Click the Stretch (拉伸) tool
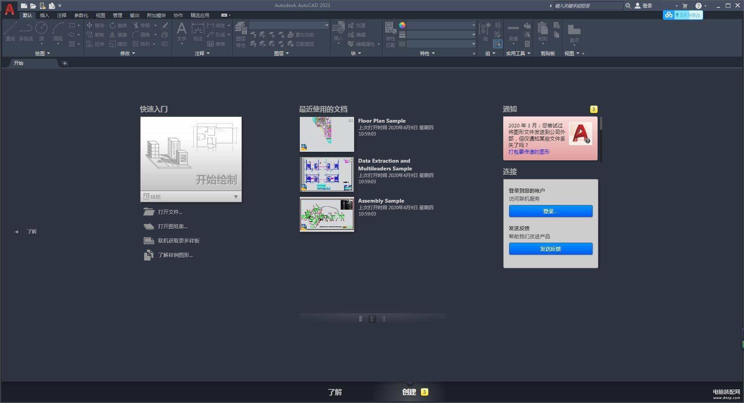The image size is (744, 403). coord(95,44)
